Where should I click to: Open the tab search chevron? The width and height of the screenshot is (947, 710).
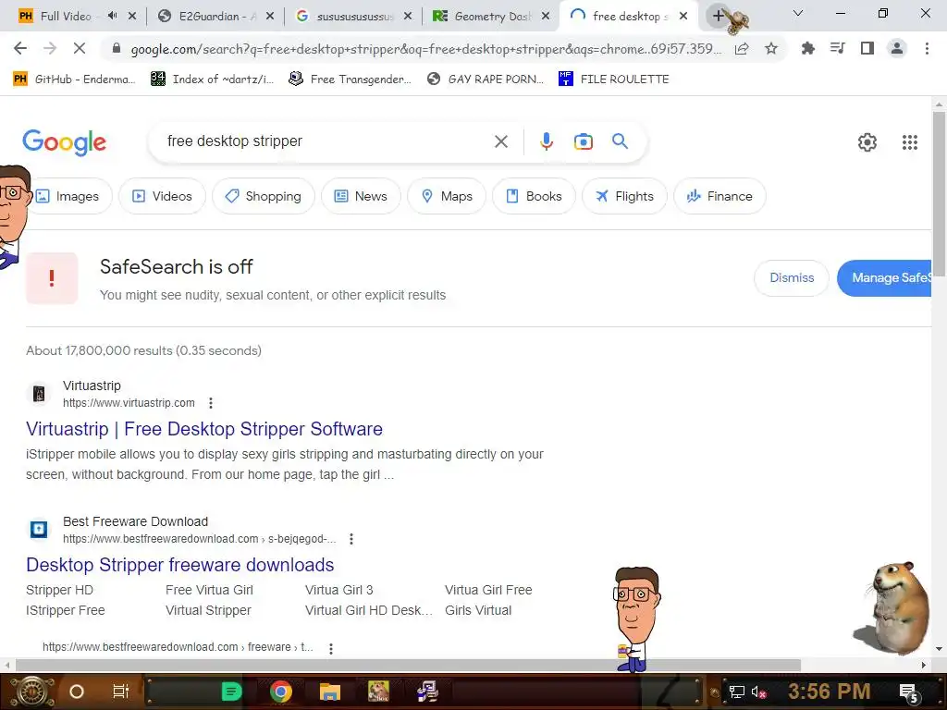[798, 13]
